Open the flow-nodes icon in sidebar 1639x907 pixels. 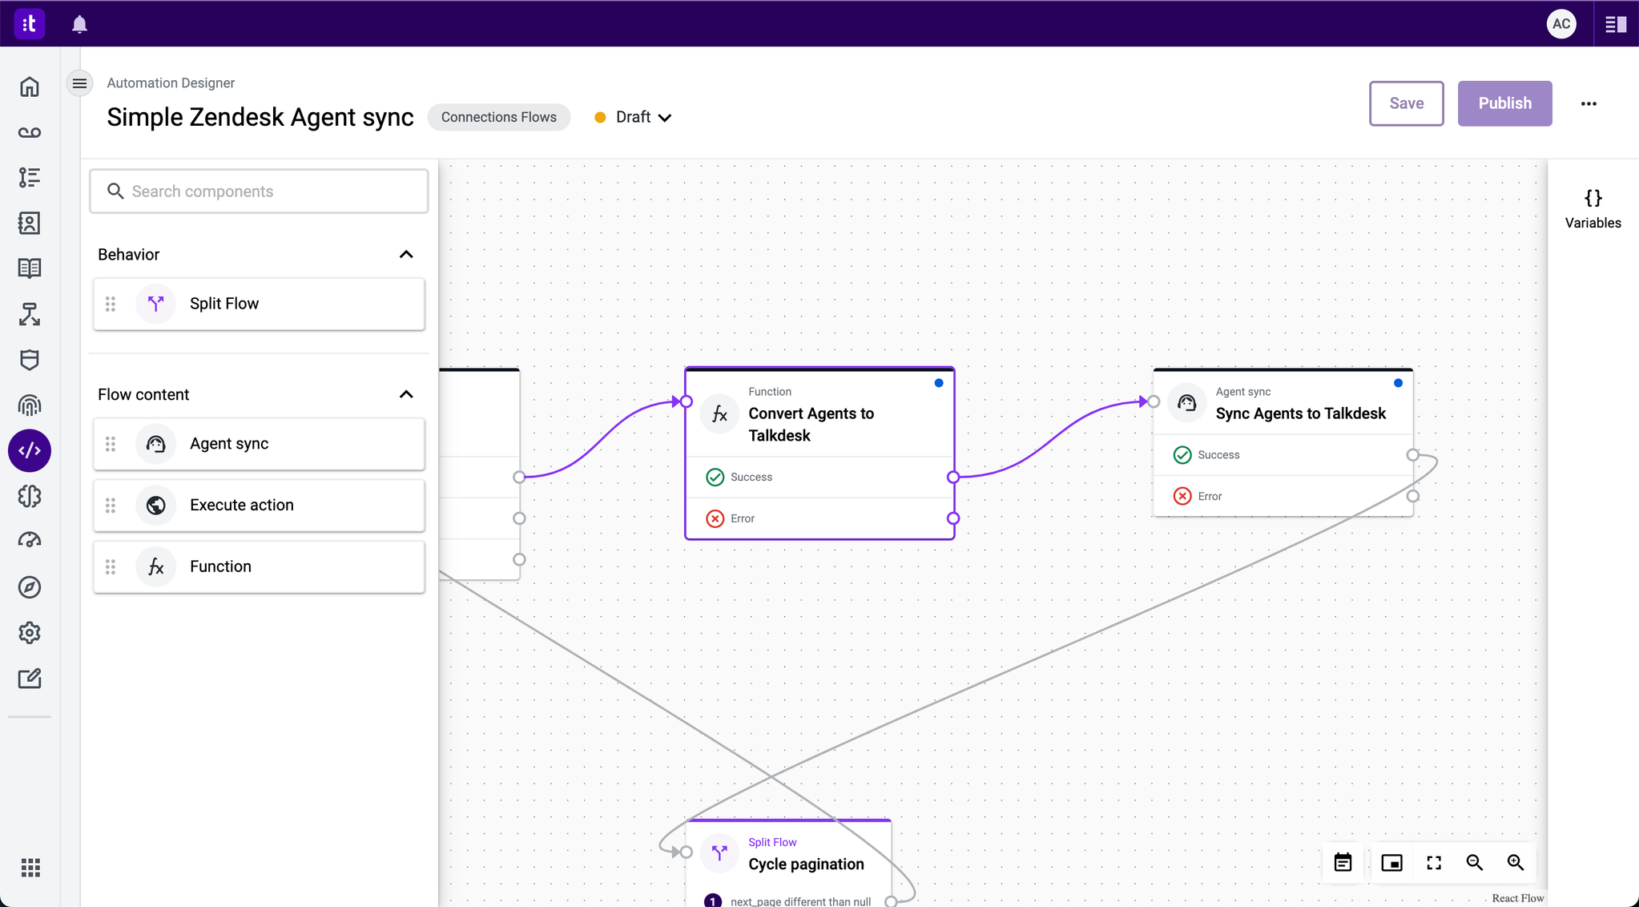click(x=30, y=314)
